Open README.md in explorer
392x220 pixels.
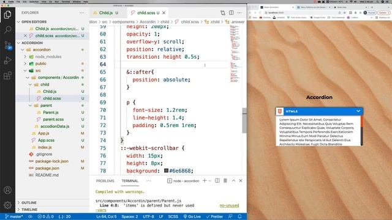pos(47,175)
